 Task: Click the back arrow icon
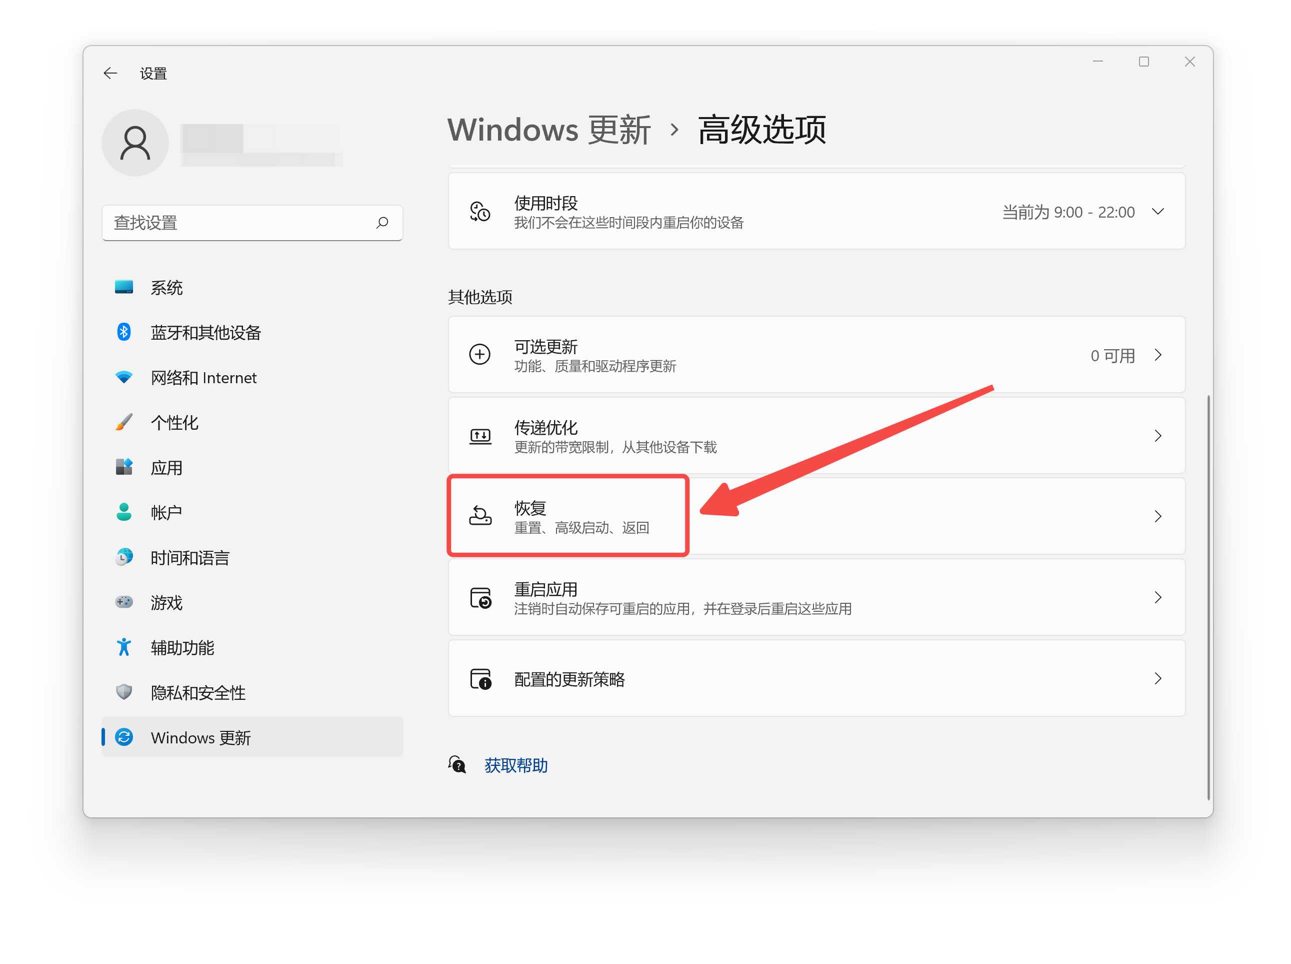pos(109,73)
